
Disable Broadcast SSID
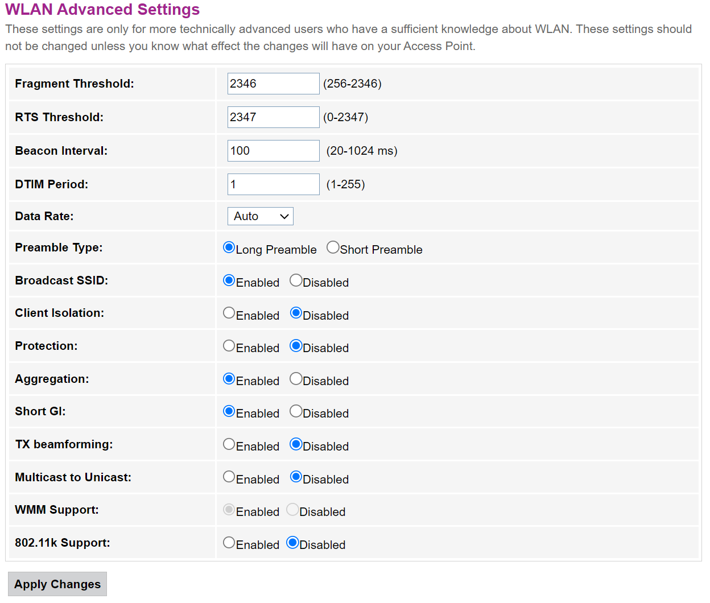pyautogui.click(x=296, y=280)
